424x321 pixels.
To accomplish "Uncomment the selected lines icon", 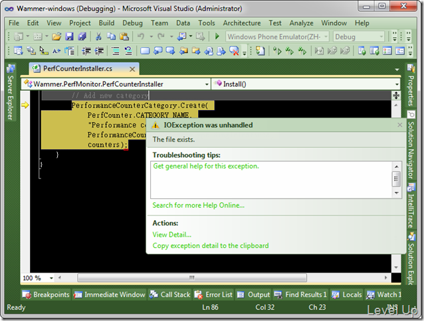I will [x=128, y=50].
